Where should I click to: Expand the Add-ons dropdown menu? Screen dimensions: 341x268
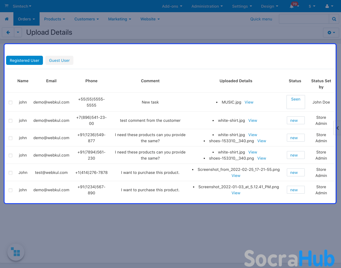point(172,6)
